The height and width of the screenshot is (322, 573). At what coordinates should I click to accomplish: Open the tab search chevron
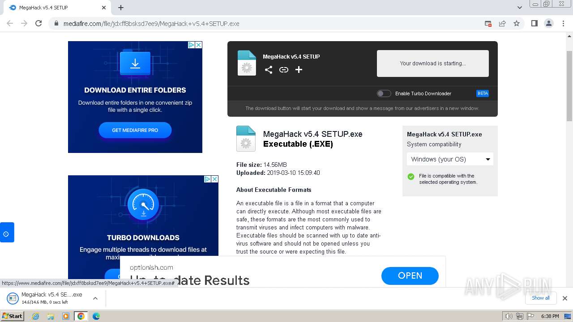click(519, 8)
